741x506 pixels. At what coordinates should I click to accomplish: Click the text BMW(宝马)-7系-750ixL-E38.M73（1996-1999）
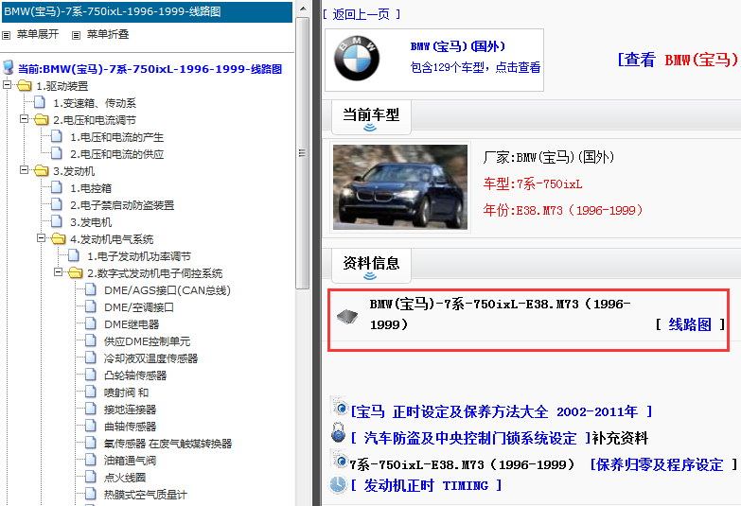[x=500, y=314]
